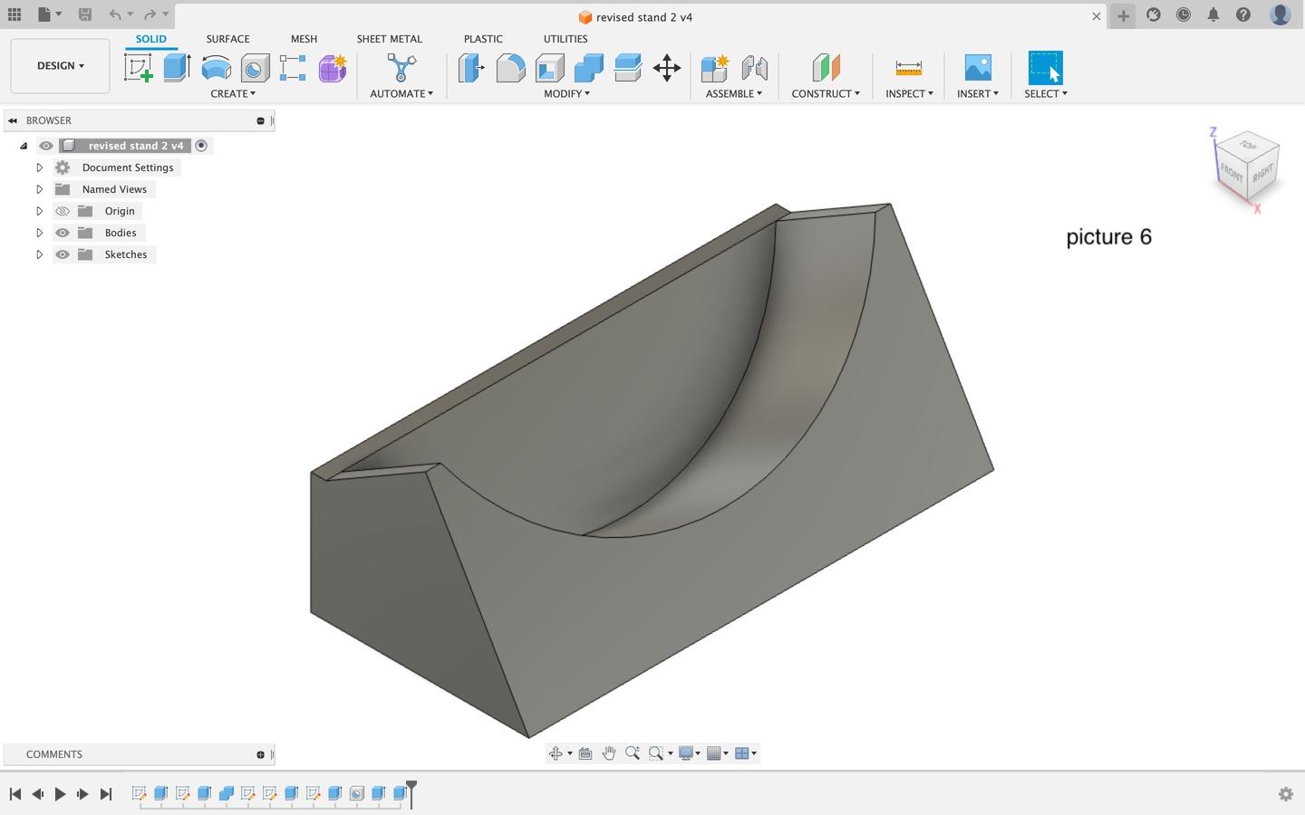Open the CONSTRUCT menu label
The height and width of the screenshot is (815, 1305).
(825, 93)
